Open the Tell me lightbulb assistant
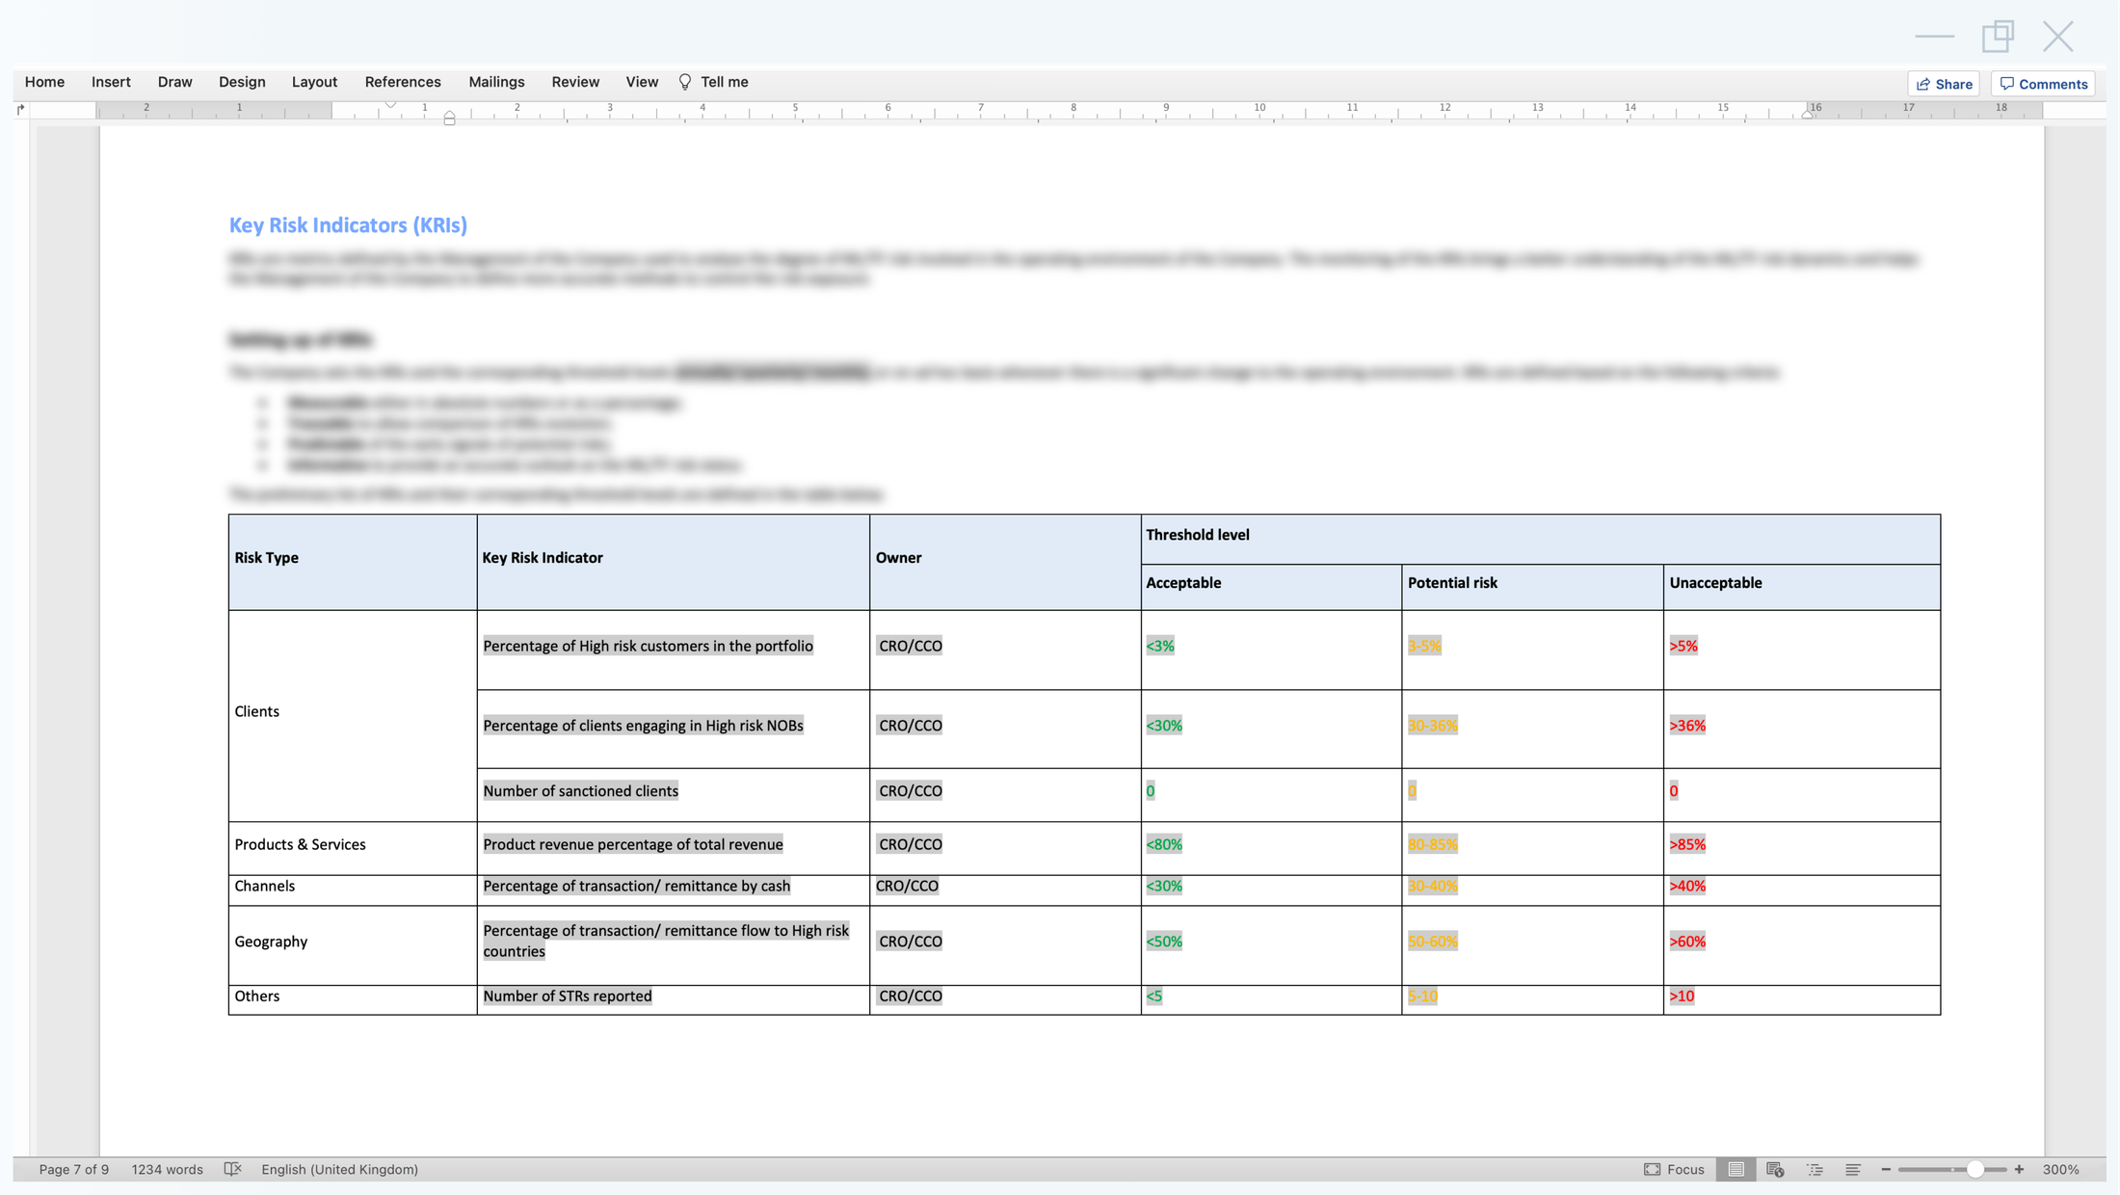Image resolution: width=2120 pixels, height=1195 pixels. point(685,82)
